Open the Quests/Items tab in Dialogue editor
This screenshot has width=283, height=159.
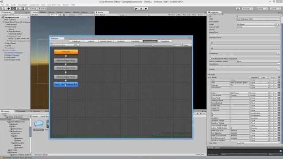(106, 41)
